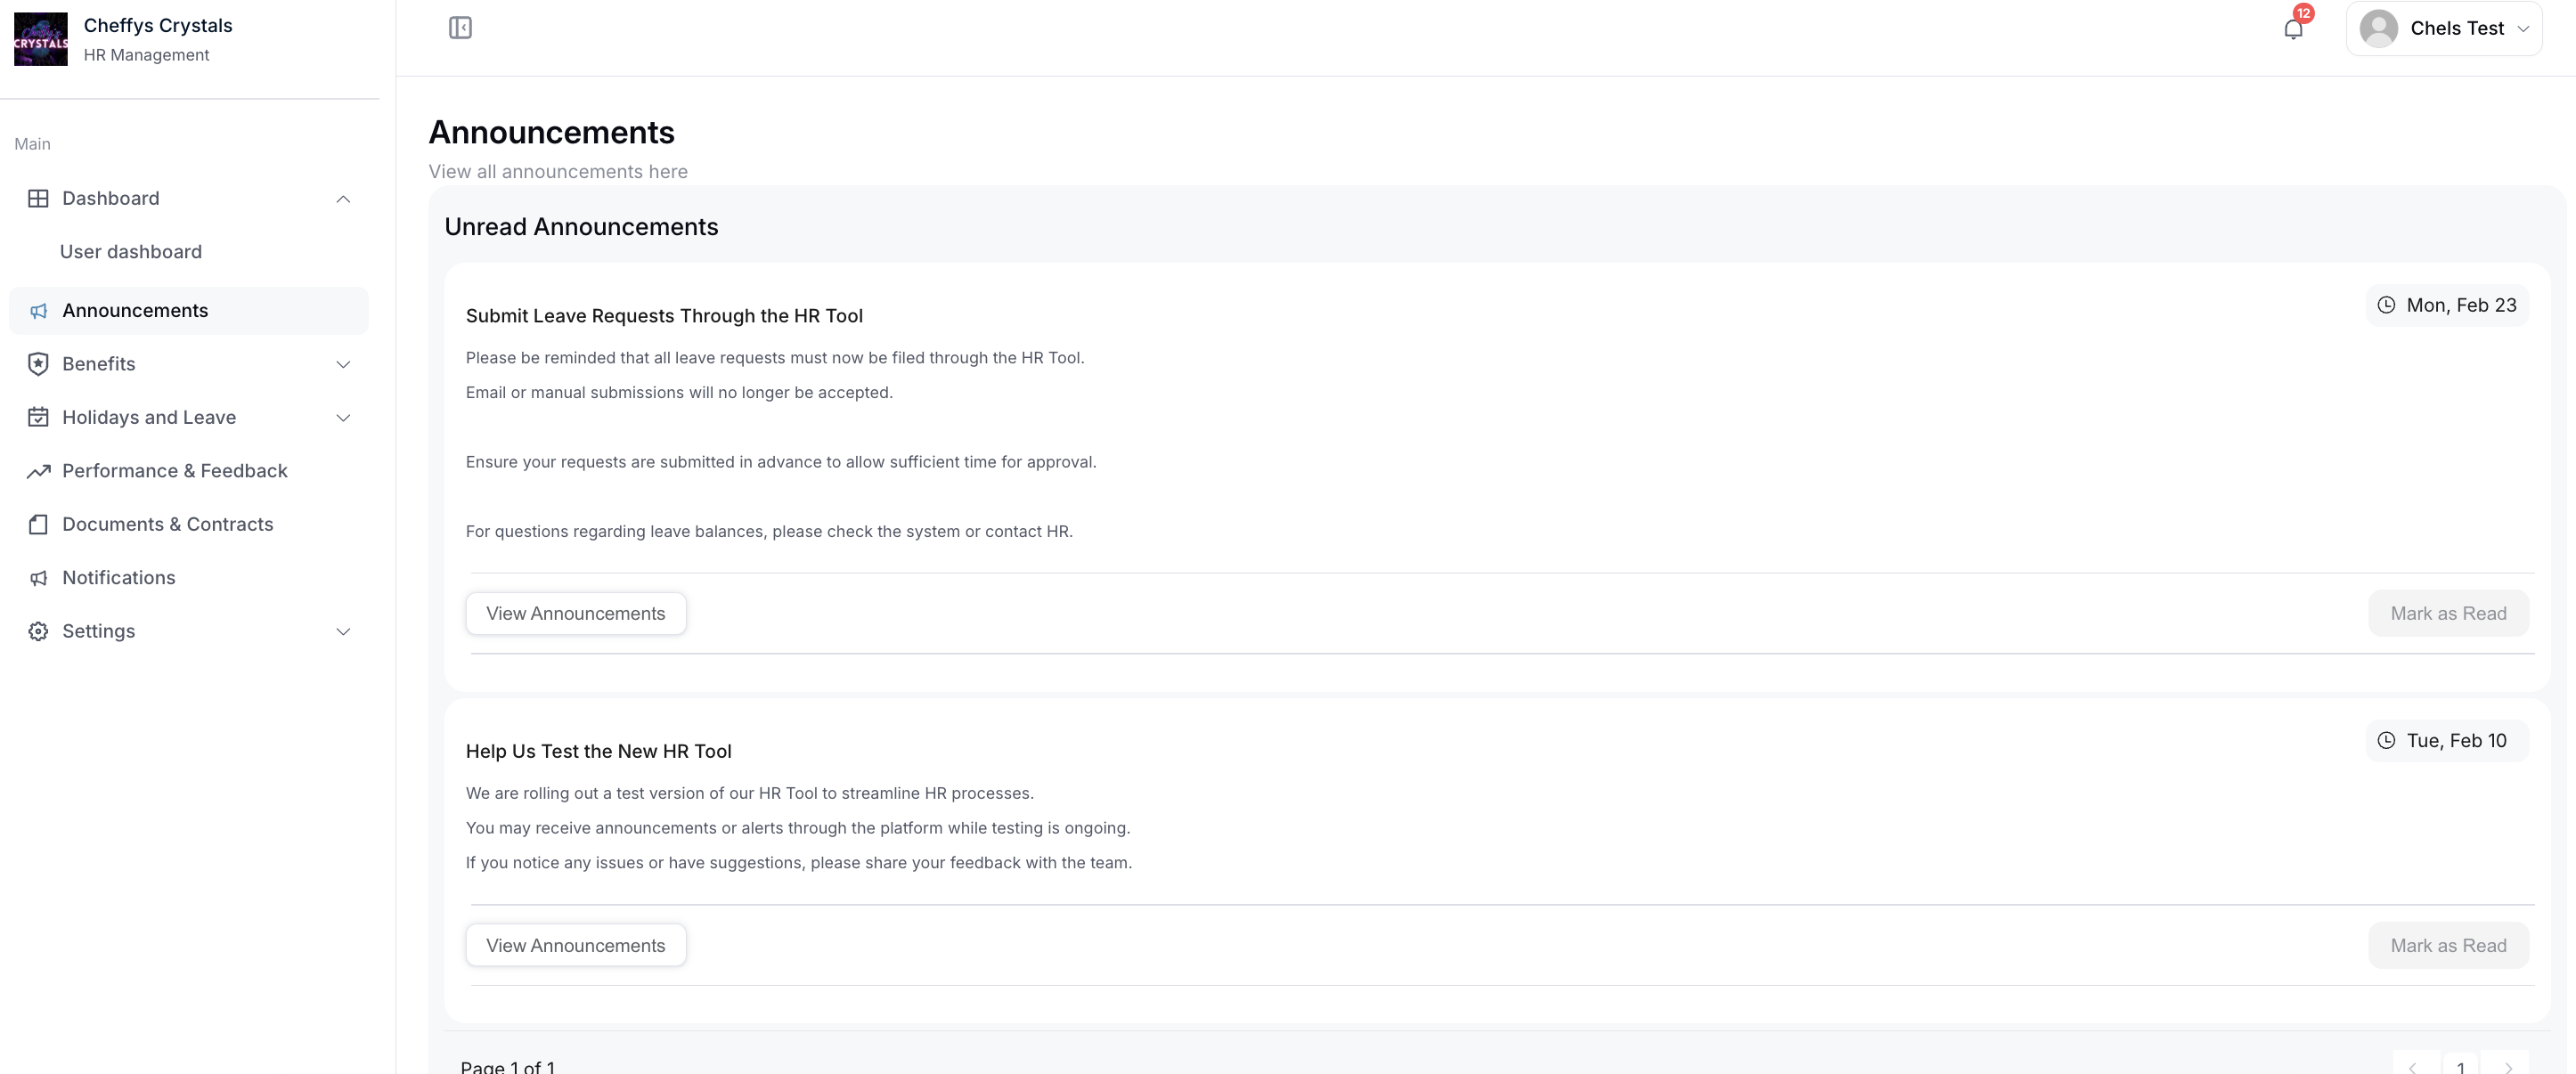The image size is (2576, 1074).
Task: Open the notifications bell icon
Action: tap(2293, 29)
